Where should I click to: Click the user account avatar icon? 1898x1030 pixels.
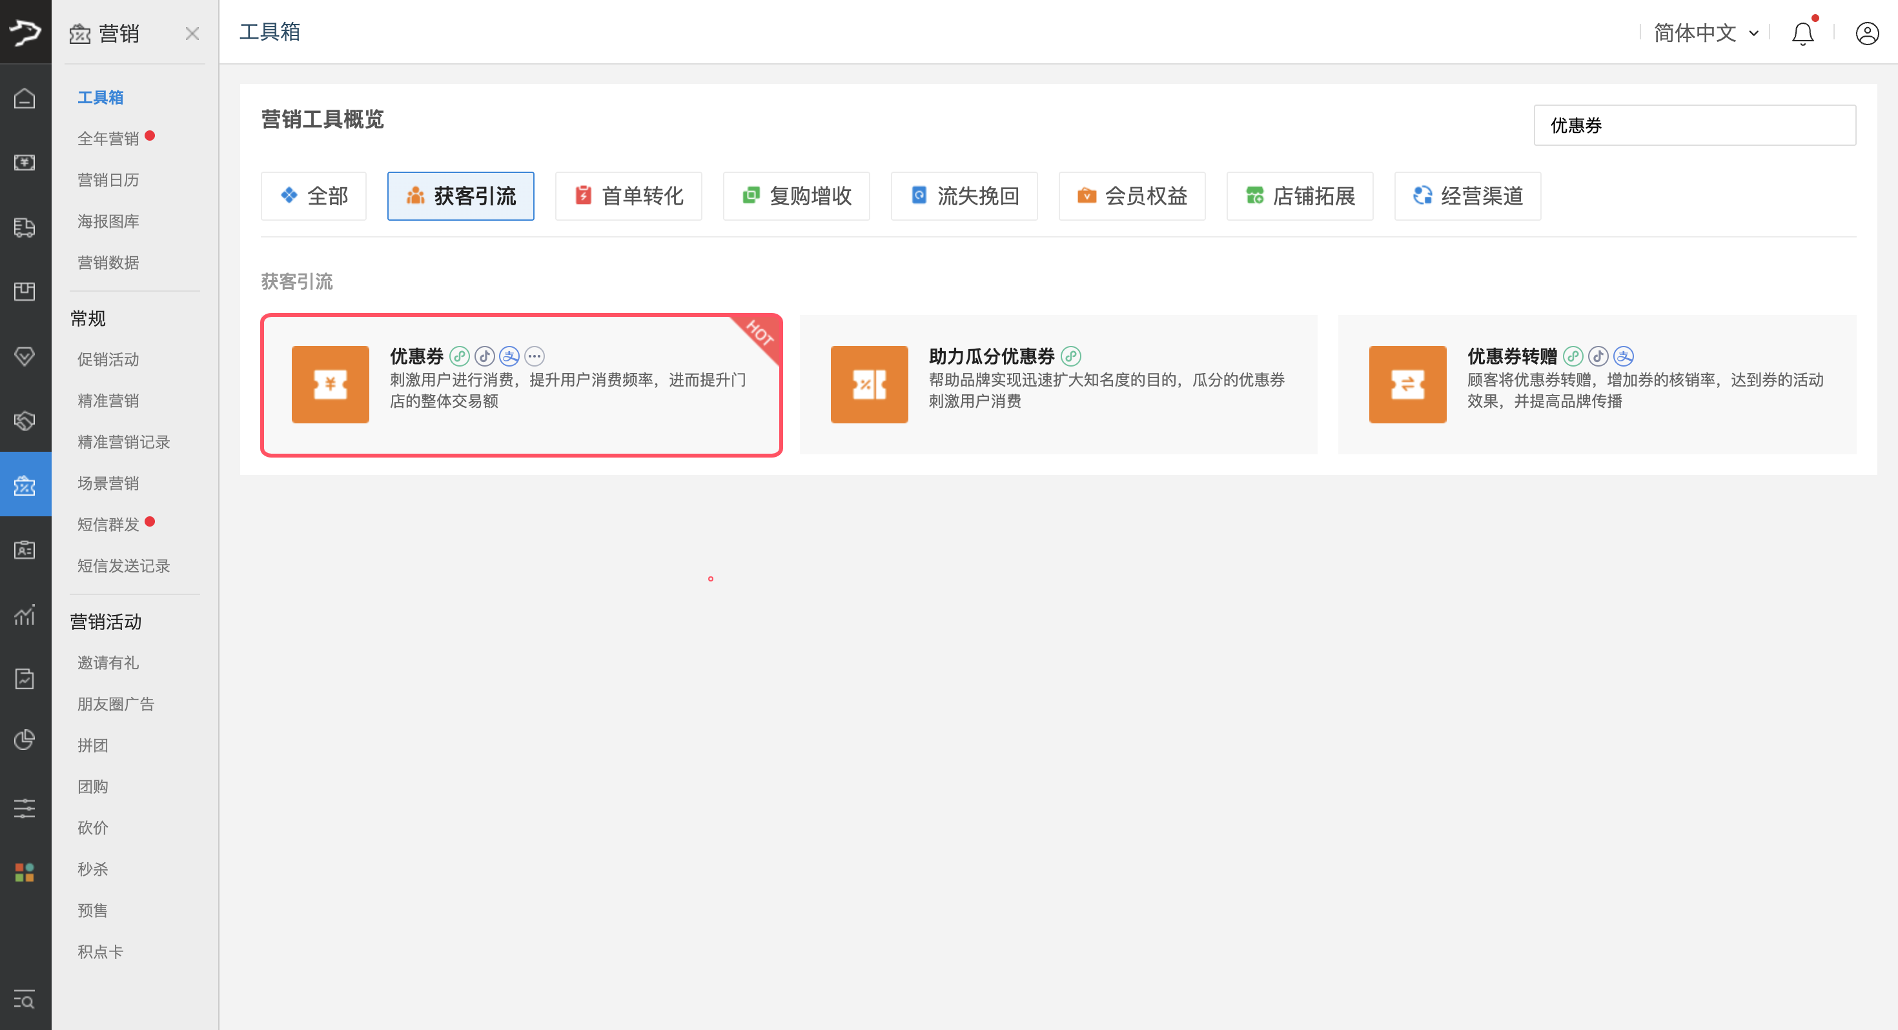pyautogui.click(x=1866, y=34)
